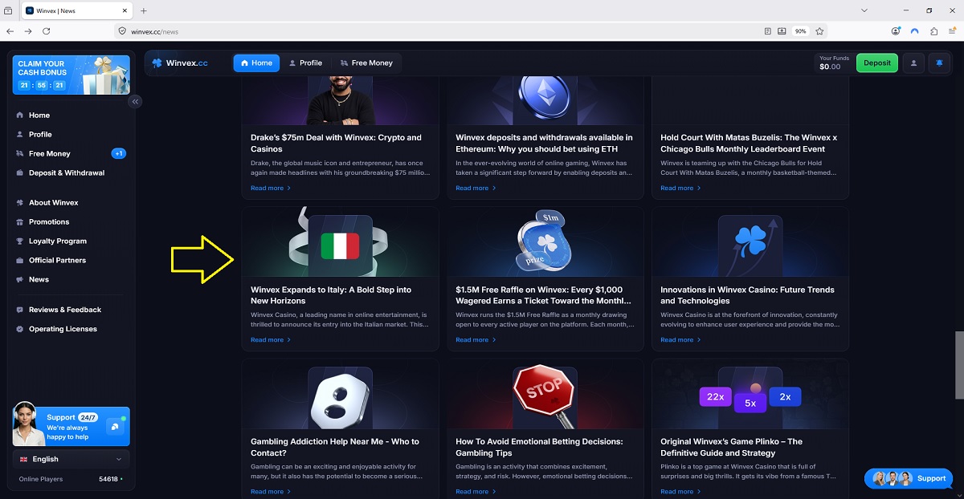Open the Plinko multipliers thumbnail
Image resolution: width=964 pixels, height=499 pixels.
[x=750, y=394]
